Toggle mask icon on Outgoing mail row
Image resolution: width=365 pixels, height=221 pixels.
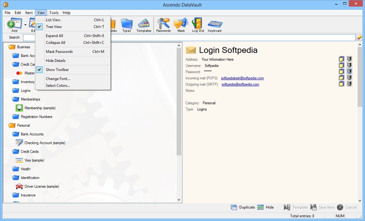pyautogui.click(x=349, y=84)
